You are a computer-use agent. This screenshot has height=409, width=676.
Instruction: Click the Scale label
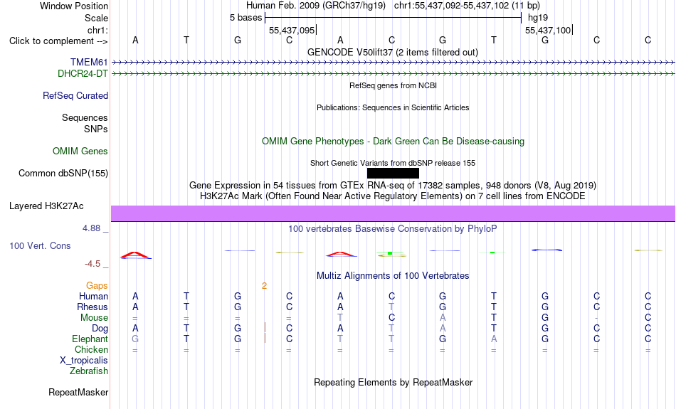click(x=96, y=18)
